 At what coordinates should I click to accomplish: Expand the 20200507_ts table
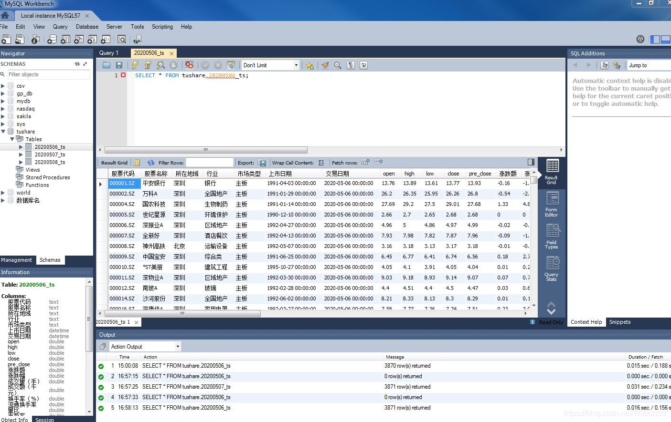tap(21, 154)
